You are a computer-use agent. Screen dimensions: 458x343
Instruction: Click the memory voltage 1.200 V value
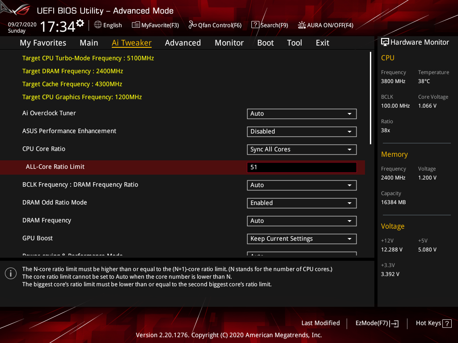click(x=427, y=178)
